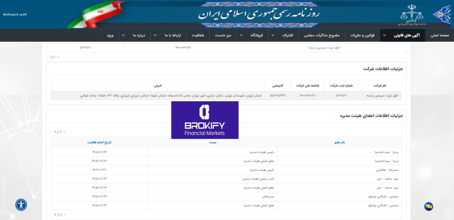Click the کدپستی column header
This screenshot has width=454, height=220.
(x=278, y=86)
